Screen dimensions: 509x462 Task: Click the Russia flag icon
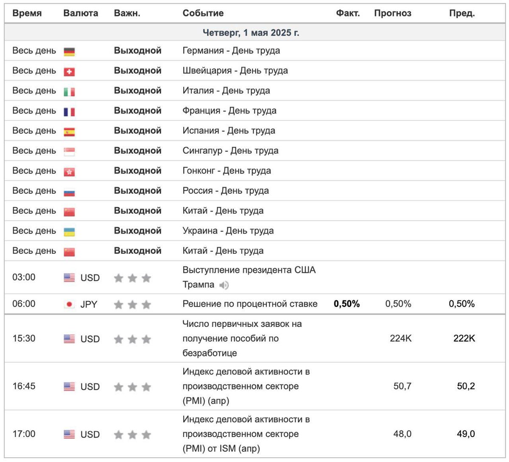(69, 192)
